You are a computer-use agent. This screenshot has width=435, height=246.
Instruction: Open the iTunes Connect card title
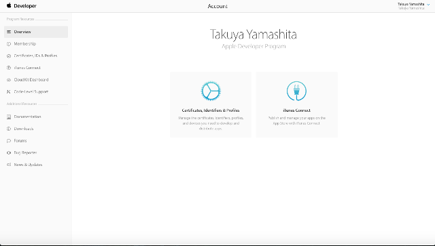coord(296,110)
